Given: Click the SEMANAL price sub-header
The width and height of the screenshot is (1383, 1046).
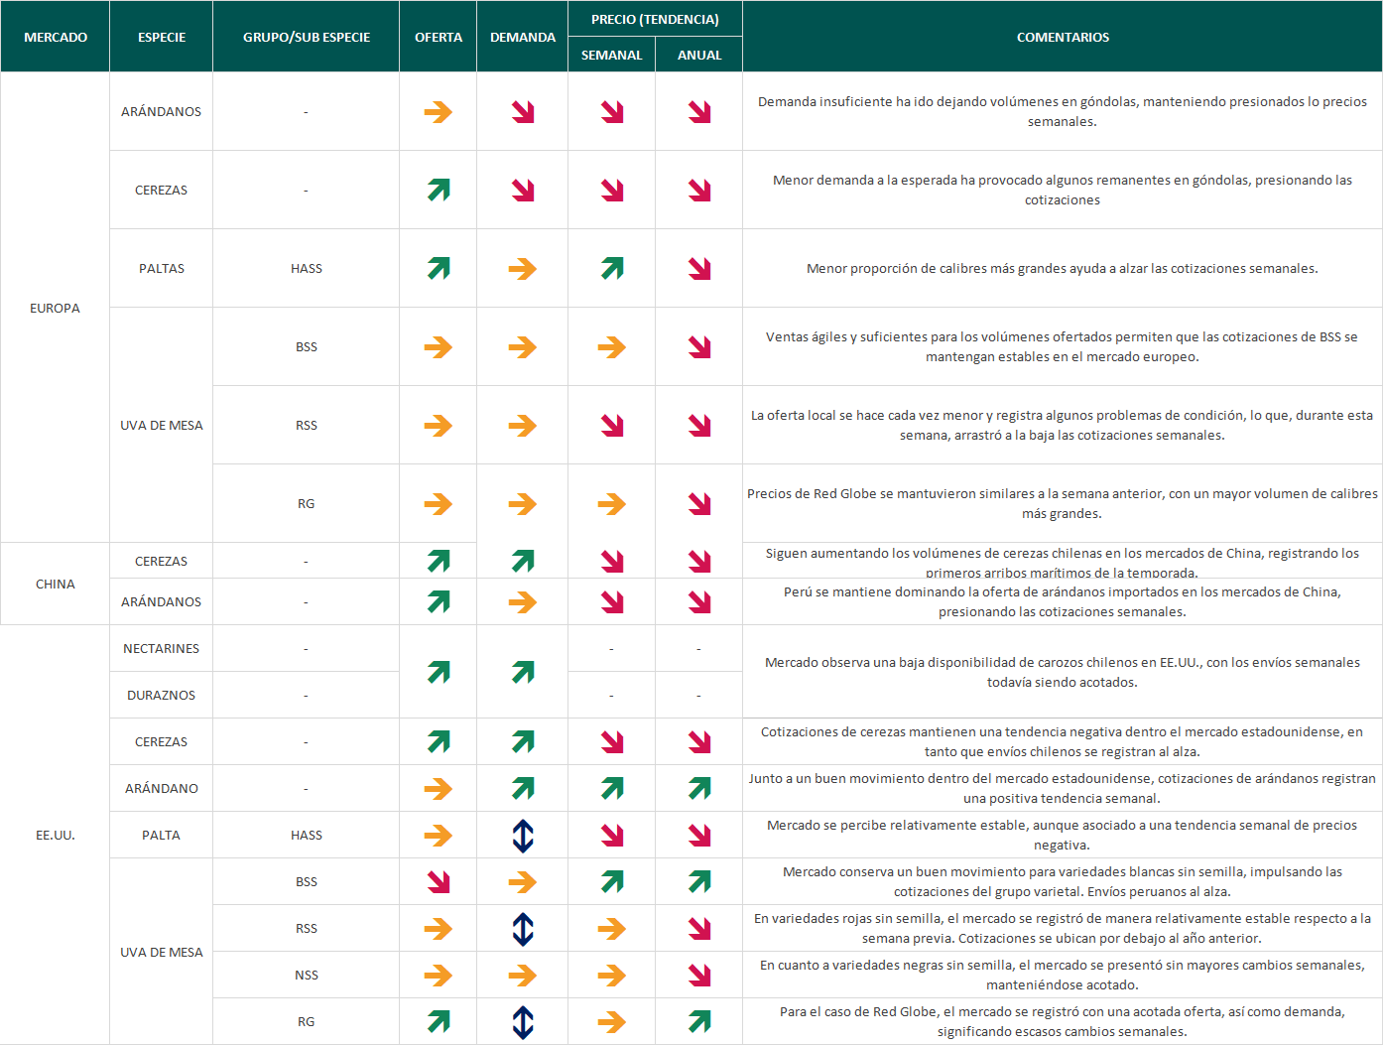Looking at the screenshot, I should pyautogui.click(x=611, y=55).
